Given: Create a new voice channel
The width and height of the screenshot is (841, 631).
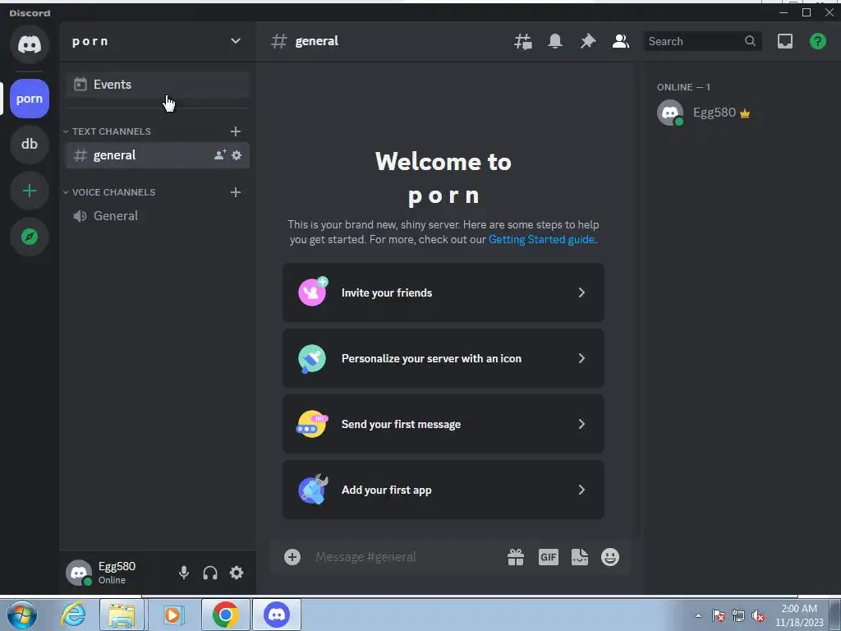Looking at the screenshot, I should (x=236, y=192).
